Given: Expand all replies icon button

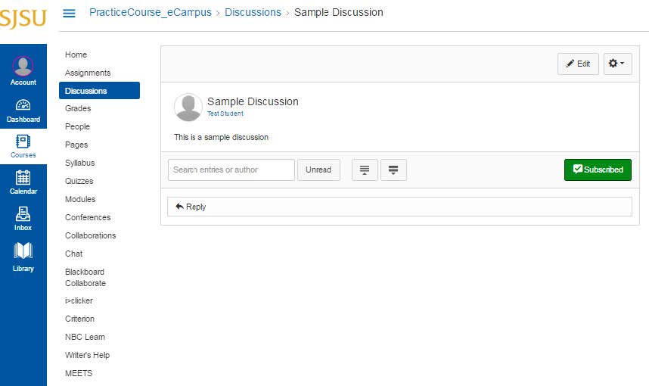Looking at the screenshot, I should click(x=393, y=170).
